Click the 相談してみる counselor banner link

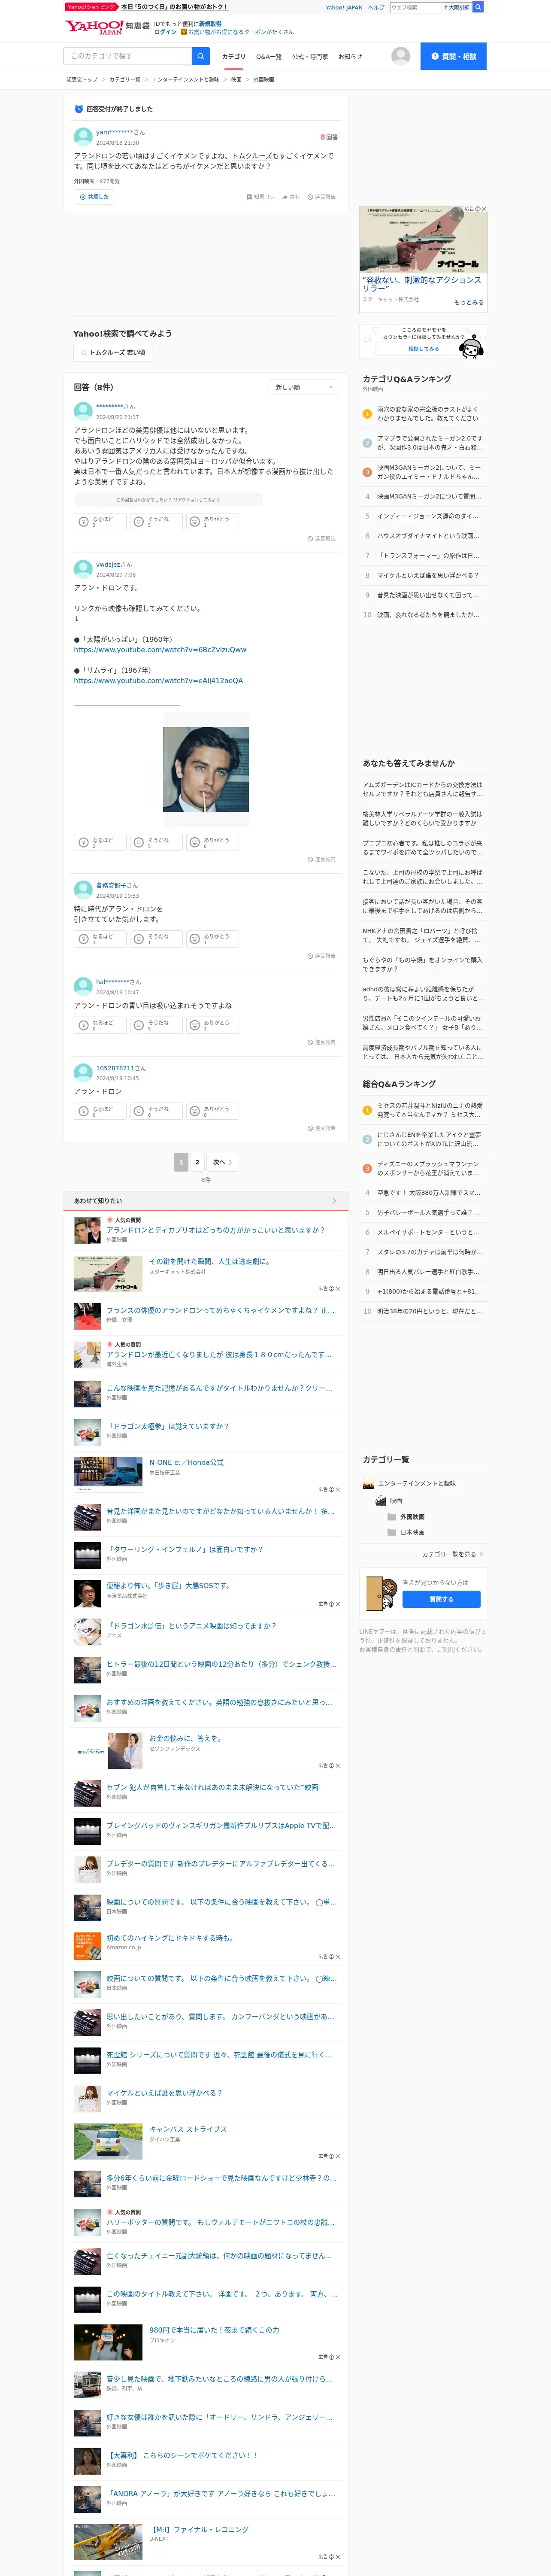(423, 349)
